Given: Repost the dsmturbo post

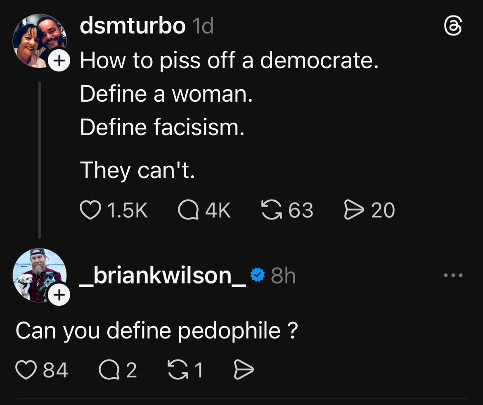Looking at the screenshot, I should 270,210.
